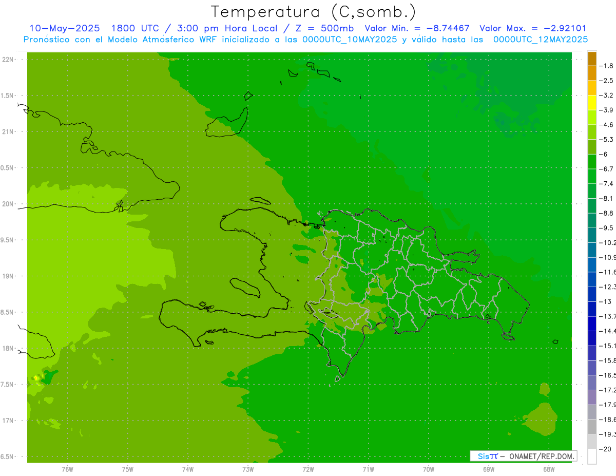
Task: Click the '21N' latitude label
Action: 8,132
